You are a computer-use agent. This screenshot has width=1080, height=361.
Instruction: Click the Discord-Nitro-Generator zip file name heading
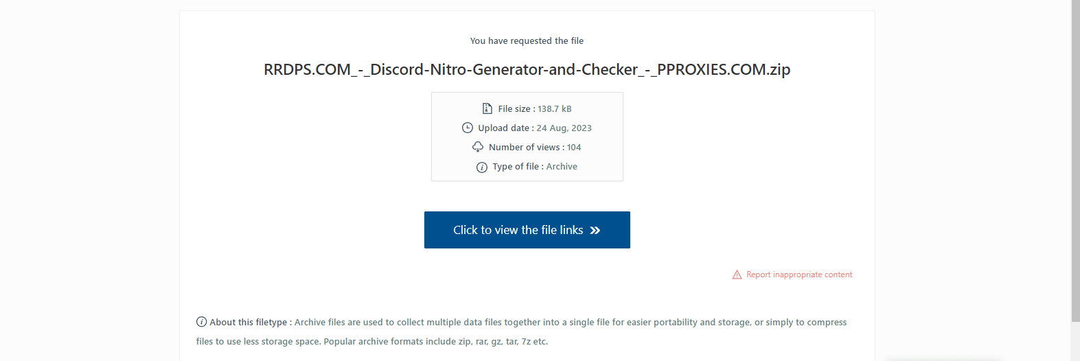coord(527,69)
